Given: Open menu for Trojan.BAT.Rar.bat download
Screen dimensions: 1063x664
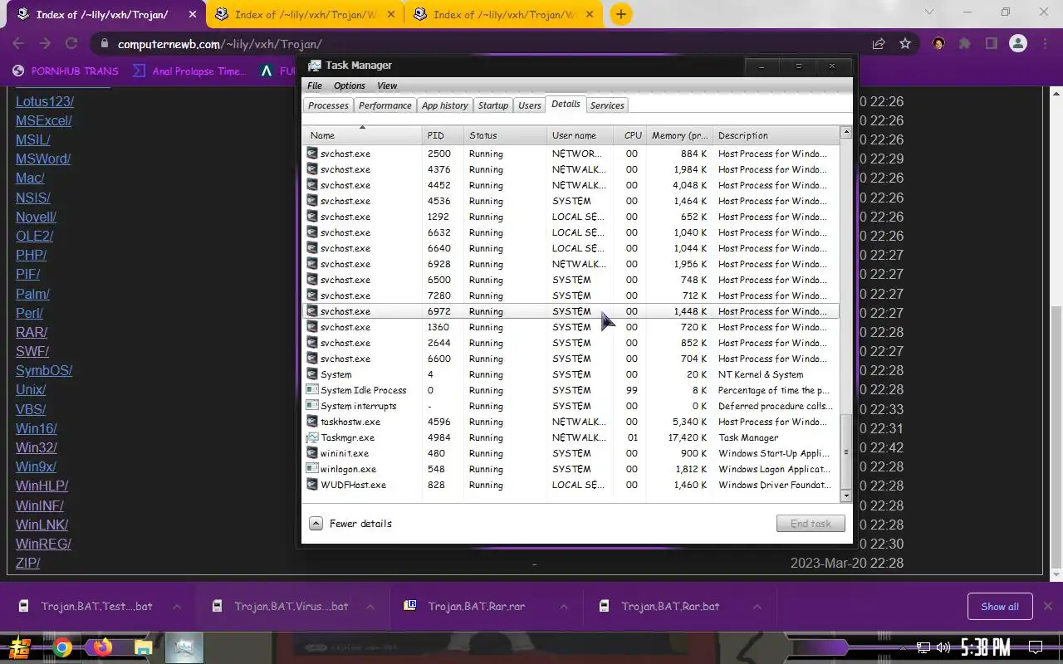Looking at the screenshot, I should coord(757,607).
